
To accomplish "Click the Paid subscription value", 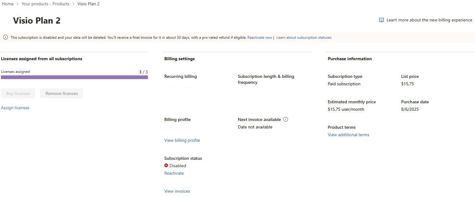I will (344, 84).
